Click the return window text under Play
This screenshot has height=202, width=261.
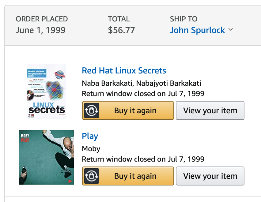[x=143, y=159]
